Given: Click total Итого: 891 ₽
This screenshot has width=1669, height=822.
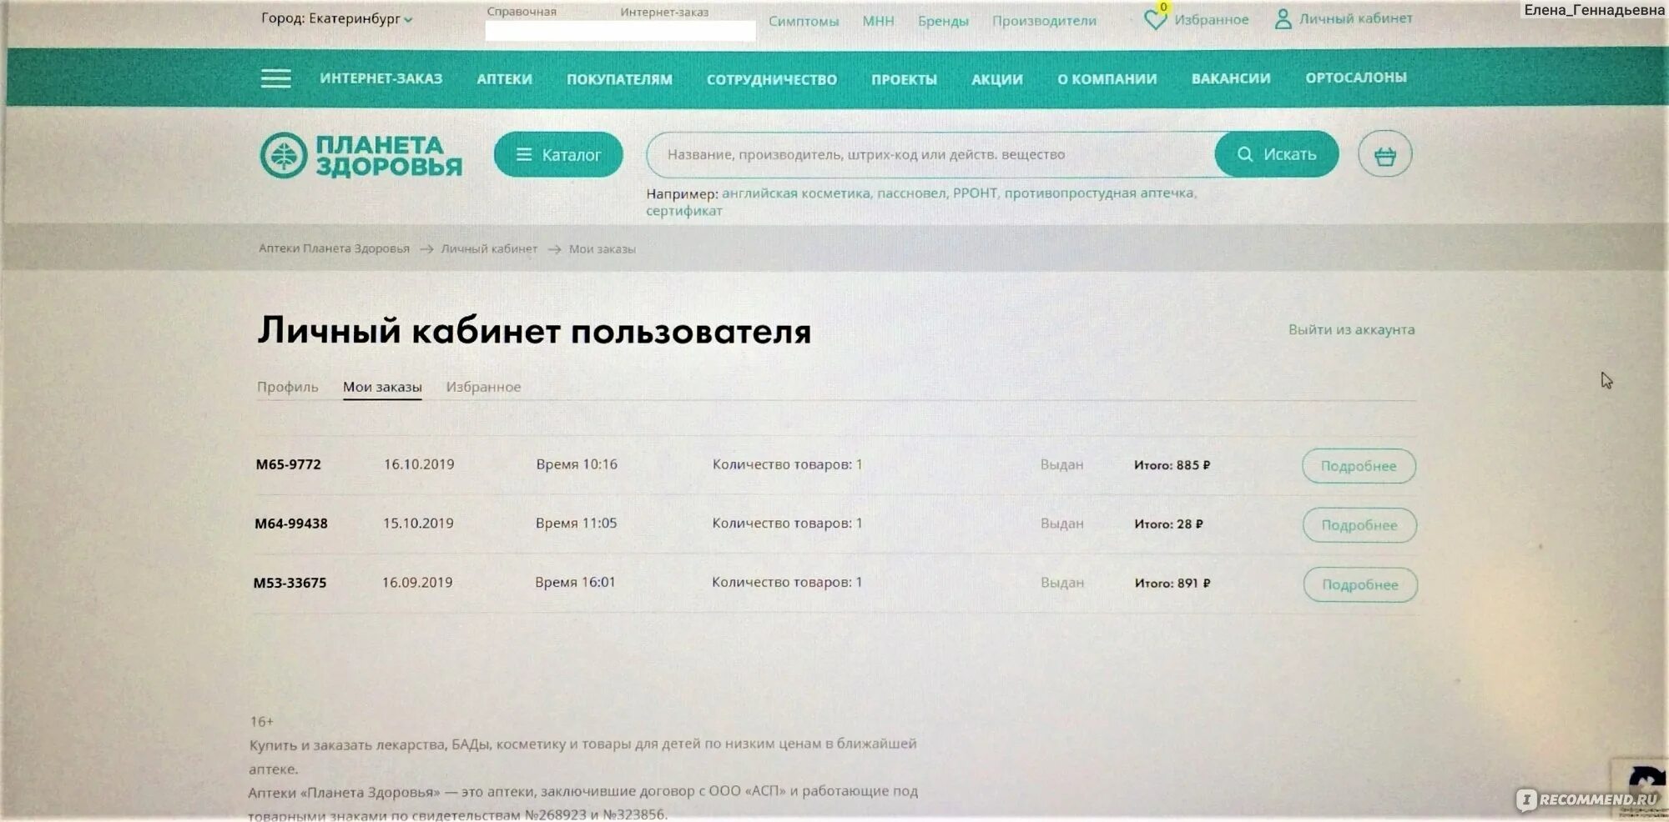Looking at the screenshot, I should pyautogui.click(x=1172, y=584).
